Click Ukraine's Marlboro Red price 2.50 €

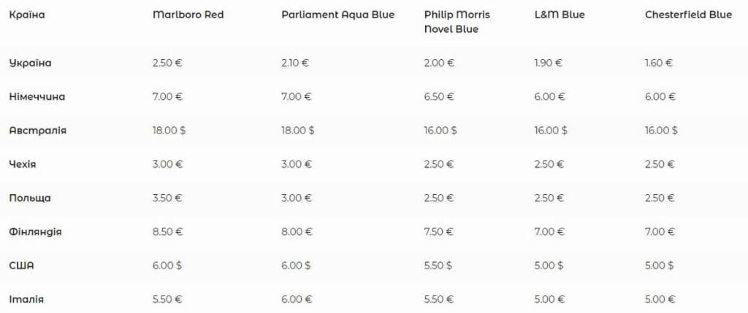tap(167, 63)
